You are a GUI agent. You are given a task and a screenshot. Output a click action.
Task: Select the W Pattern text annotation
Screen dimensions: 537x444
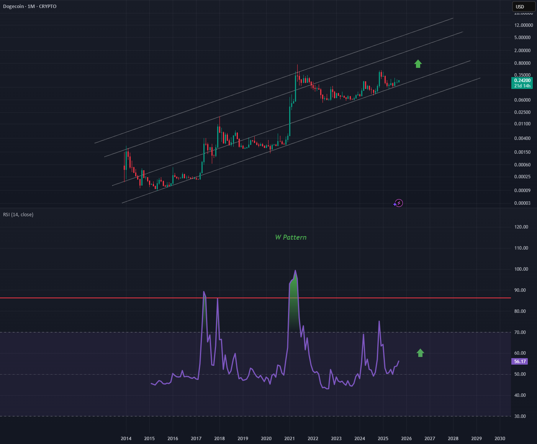pyautogui.click(x=291, y=237)
